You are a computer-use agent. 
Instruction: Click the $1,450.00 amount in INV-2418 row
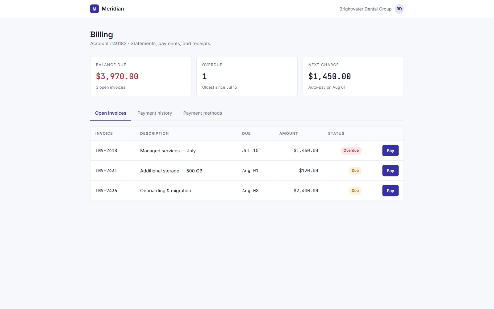306,150
